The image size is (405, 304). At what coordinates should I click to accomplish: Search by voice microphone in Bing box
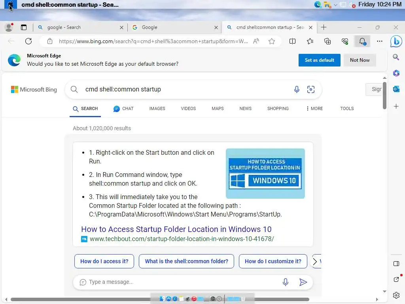coord(297,89)
